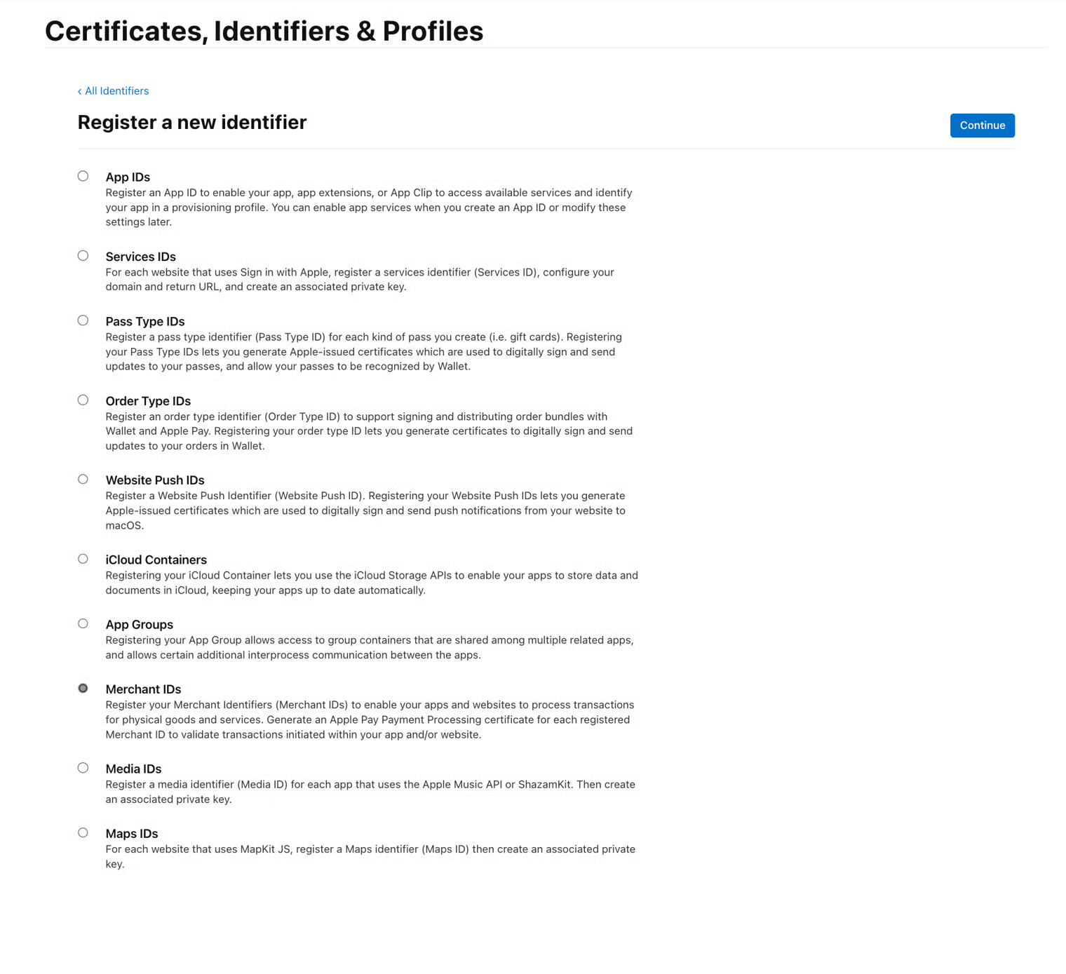The height and width of the screenshot is (974, 1066).
Task: Click the App IDs heading label
Action: click(x=128, y=177)
